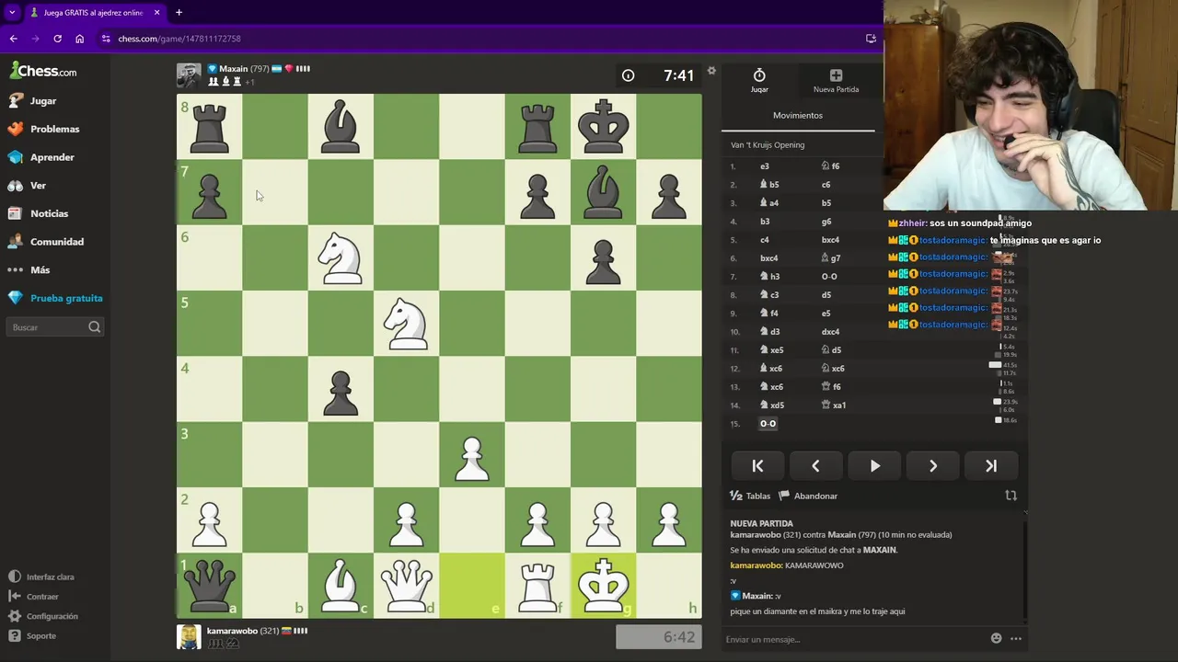The image size is (1178, 662).
Task: Click the Movimientos header
Action: pos(798,116)
